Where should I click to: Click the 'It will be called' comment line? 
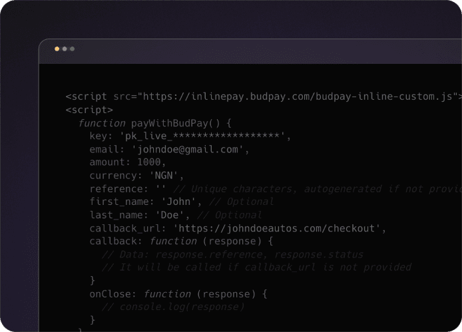(x=256, y=267)
